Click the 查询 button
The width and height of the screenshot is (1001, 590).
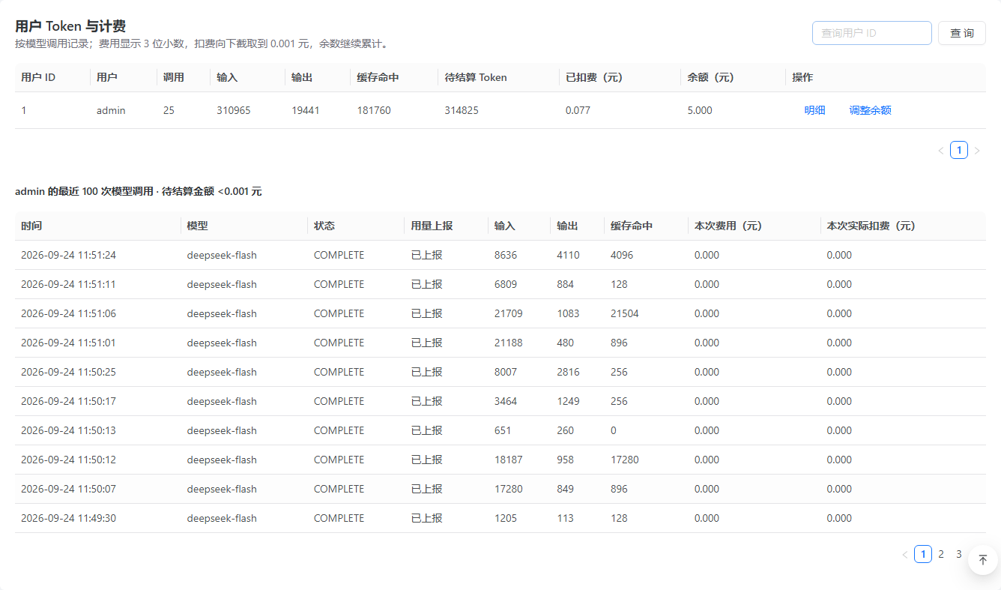tap(962, 33)
